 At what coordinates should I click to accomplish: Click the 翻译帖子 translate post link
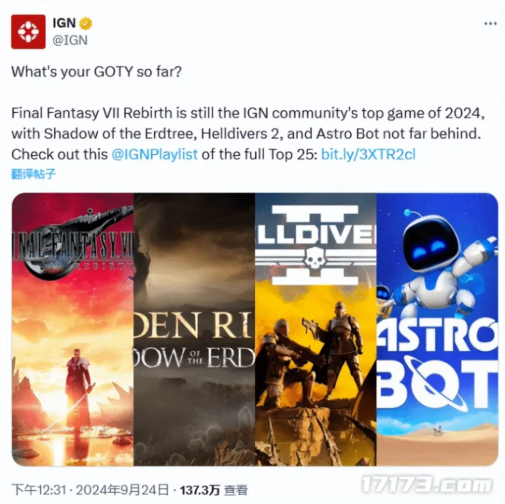point(34,174)
